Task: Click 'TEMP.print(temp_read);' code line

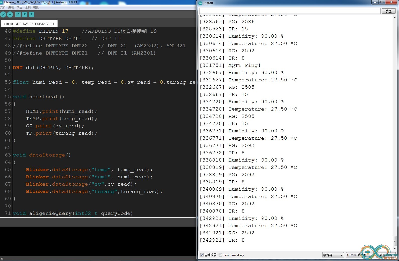Action: pos(61,119)
